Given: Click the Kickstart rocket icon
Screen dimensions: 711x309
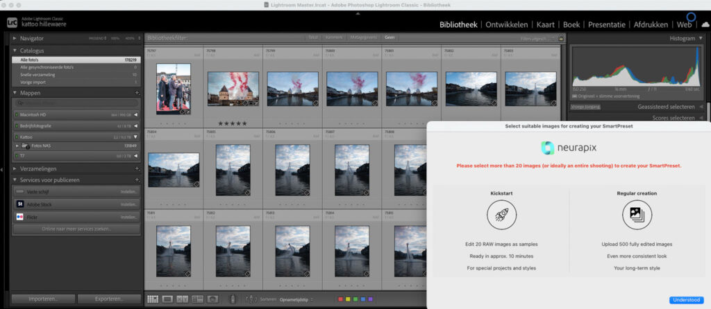Looking at the screenshot, I should click(x=501, y=215).
